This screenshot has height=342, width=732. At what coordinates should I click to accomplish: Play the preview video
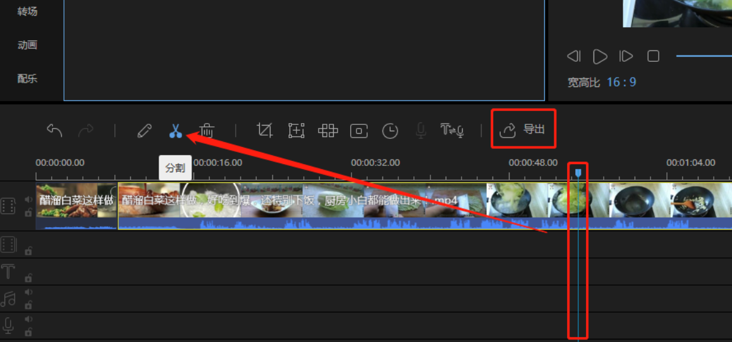(x=600, y=56)
